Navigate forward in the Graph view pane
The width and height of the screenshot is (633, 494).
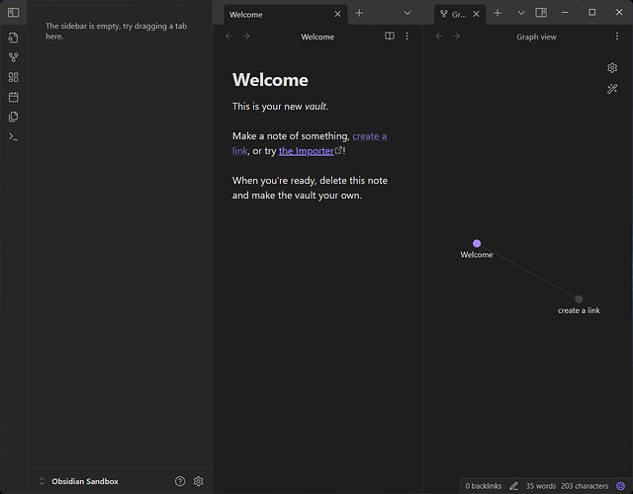[x=457, y=37]
